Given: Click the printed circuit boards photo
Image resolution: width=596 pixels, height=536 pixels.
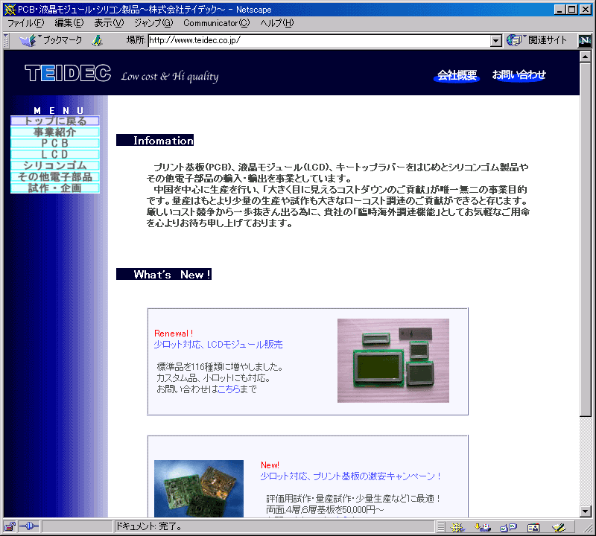Looking at the screenshot, I should click(199, 488).
